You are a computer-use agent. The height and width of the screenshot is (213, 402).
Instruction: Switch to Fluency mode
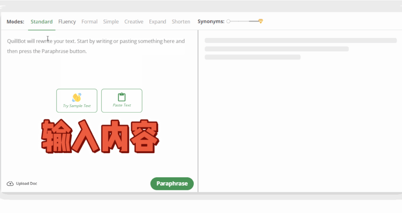[x=67, y=22]
